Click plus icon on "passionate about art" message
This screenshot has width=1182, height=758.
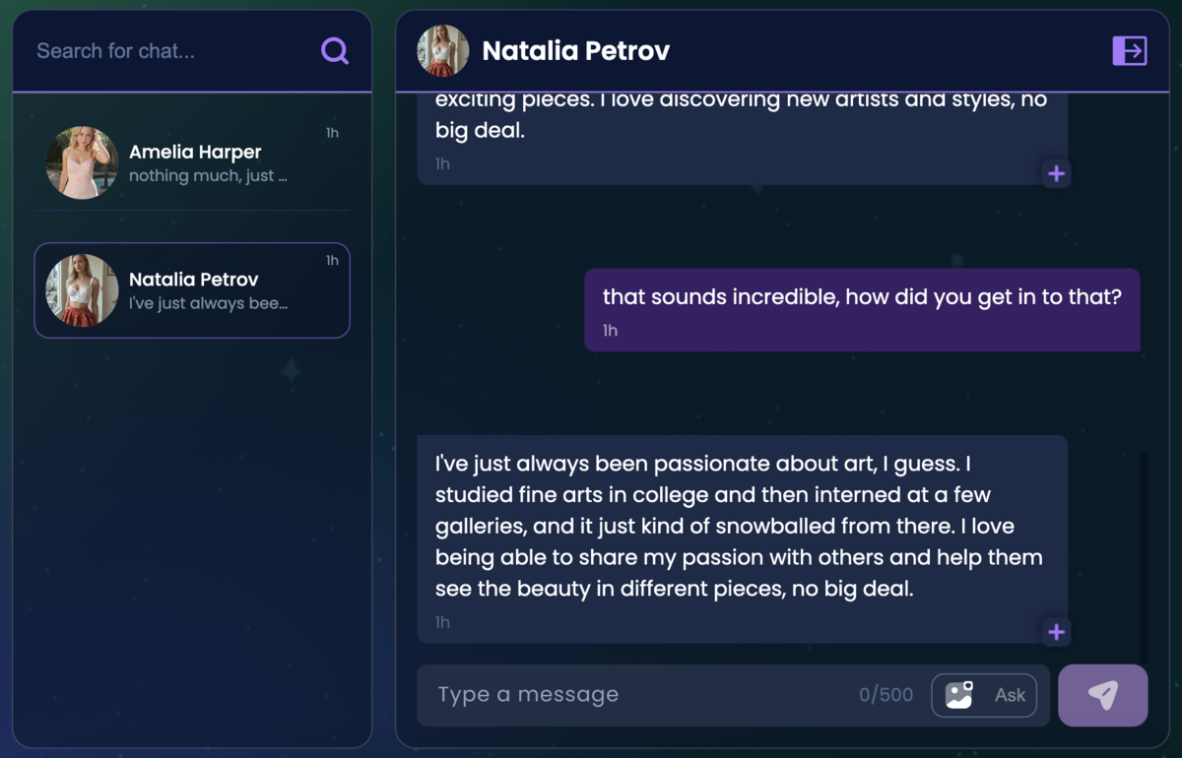(x=1056, y=632)
